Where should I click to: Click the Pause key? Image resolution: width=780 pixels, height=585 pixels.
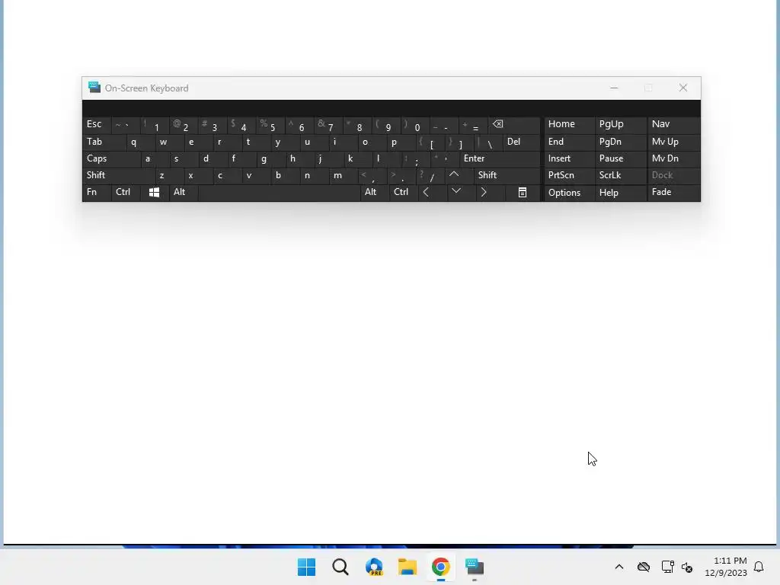620,158
